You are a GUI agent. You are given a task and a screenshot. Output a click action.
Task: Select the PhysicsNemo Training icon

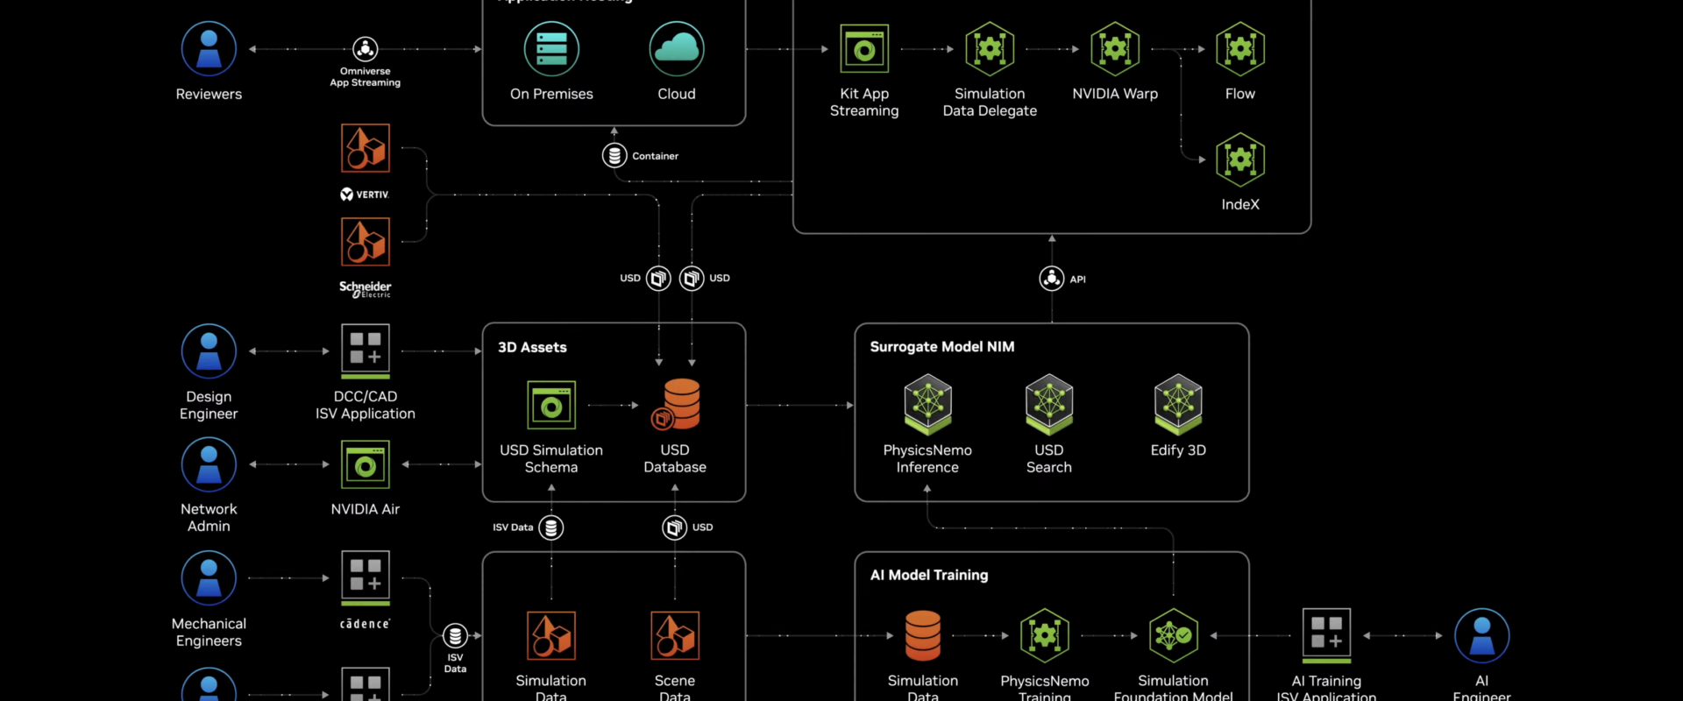[x=1045, y=635]
